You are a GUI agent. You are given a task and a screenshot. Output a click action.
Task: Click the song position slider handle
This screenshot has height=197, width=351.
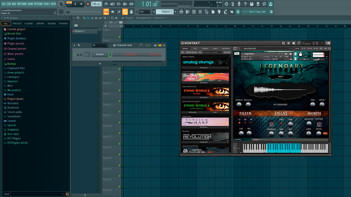[68, 12]
